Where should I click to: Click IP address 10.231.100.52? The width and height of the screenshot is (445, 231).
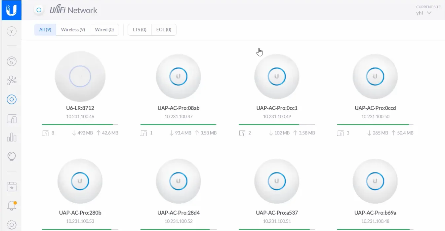(x=179, y=221)
